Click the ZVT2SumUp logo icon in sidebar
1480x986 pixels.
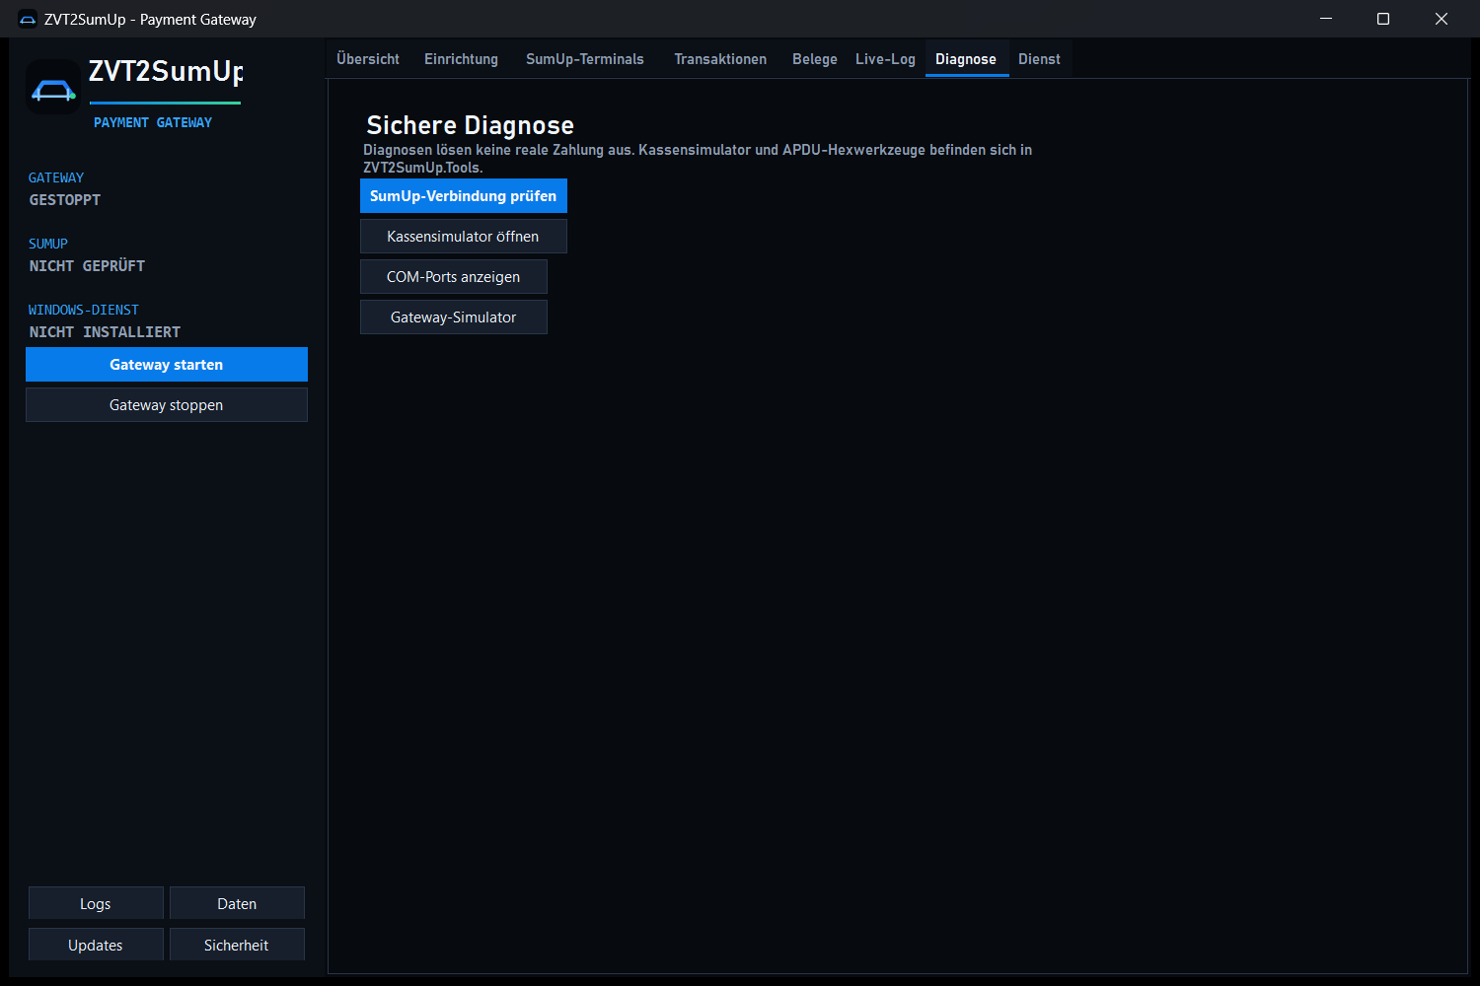point(53,88)
